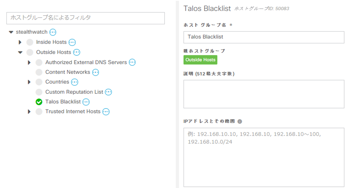Open options for Authorized External DNS Servers
This screenshot has width=350, height=188.
pos(132,62)
